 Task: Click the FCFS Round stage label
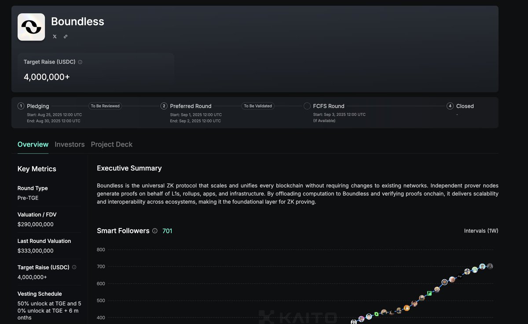click(x=329, y=106)
